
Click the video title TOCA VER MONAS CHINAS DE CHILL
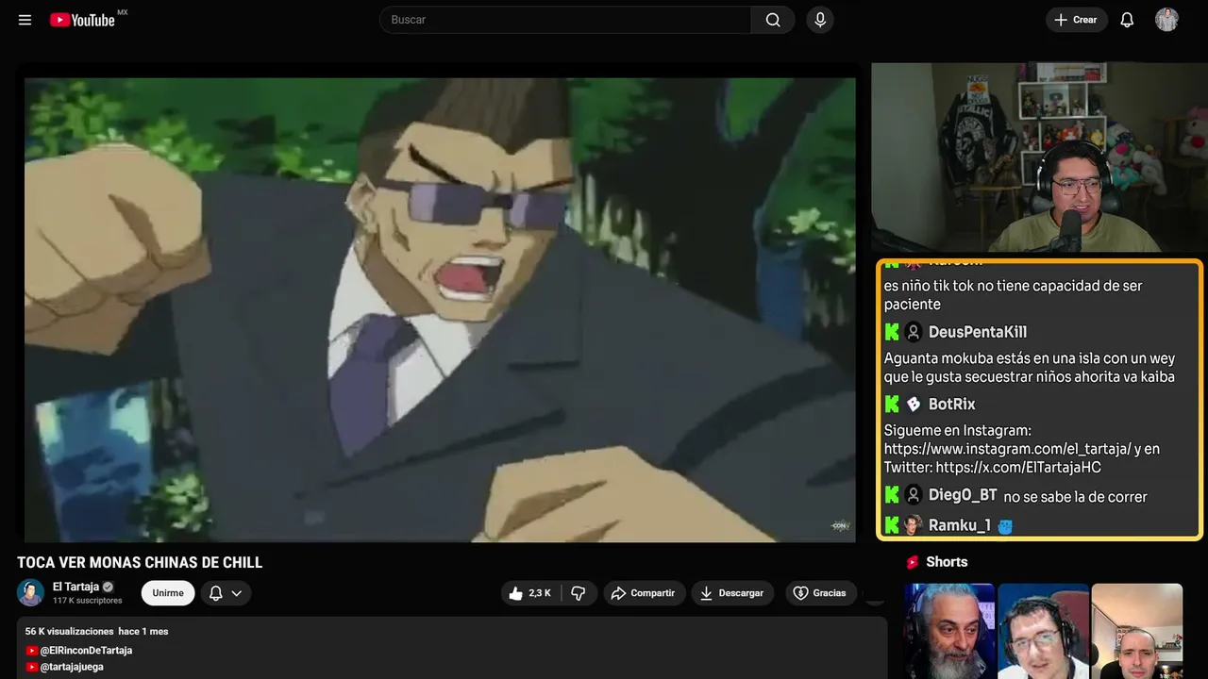(x=140, y=563)
